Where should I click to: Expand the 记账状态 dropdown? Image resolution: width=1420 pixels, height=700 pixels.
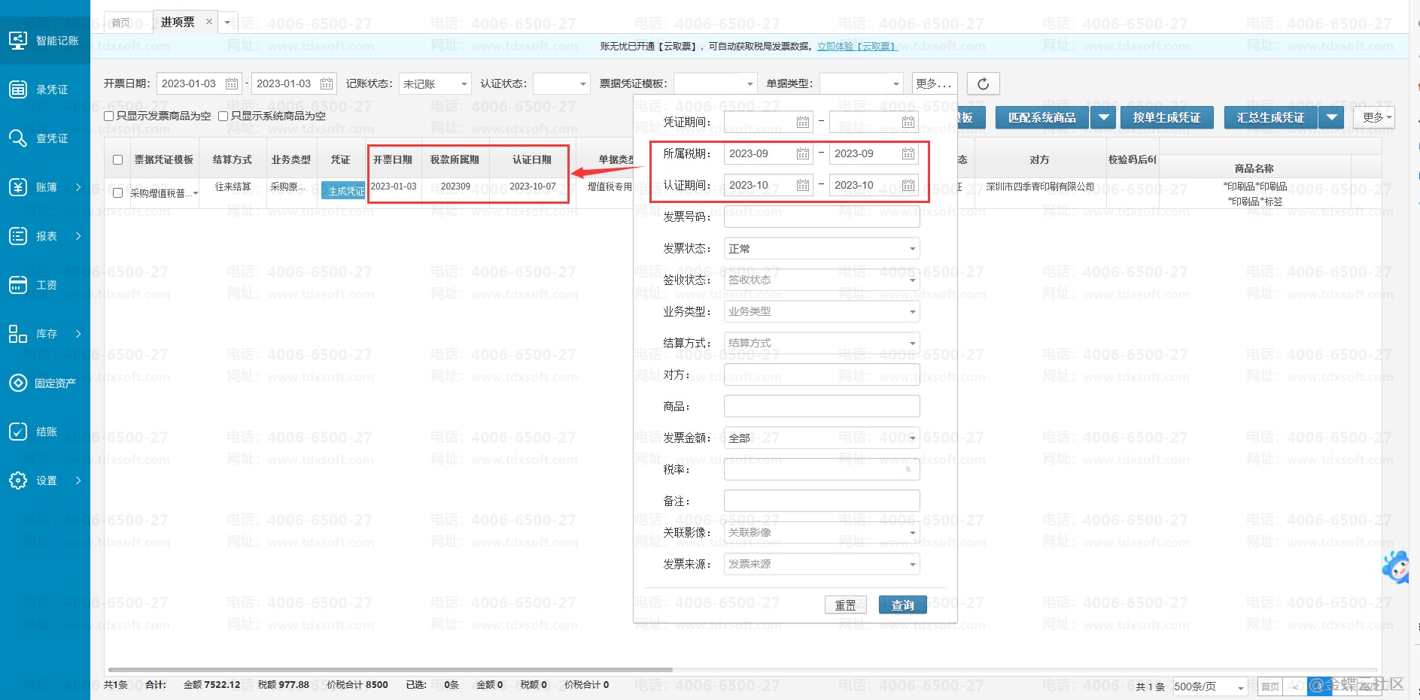pos(464,83)
